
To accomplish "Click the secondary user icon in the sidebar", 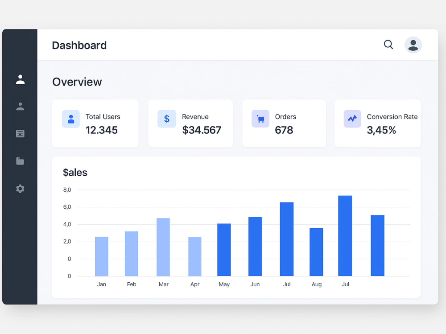I will tap(20, 106).
